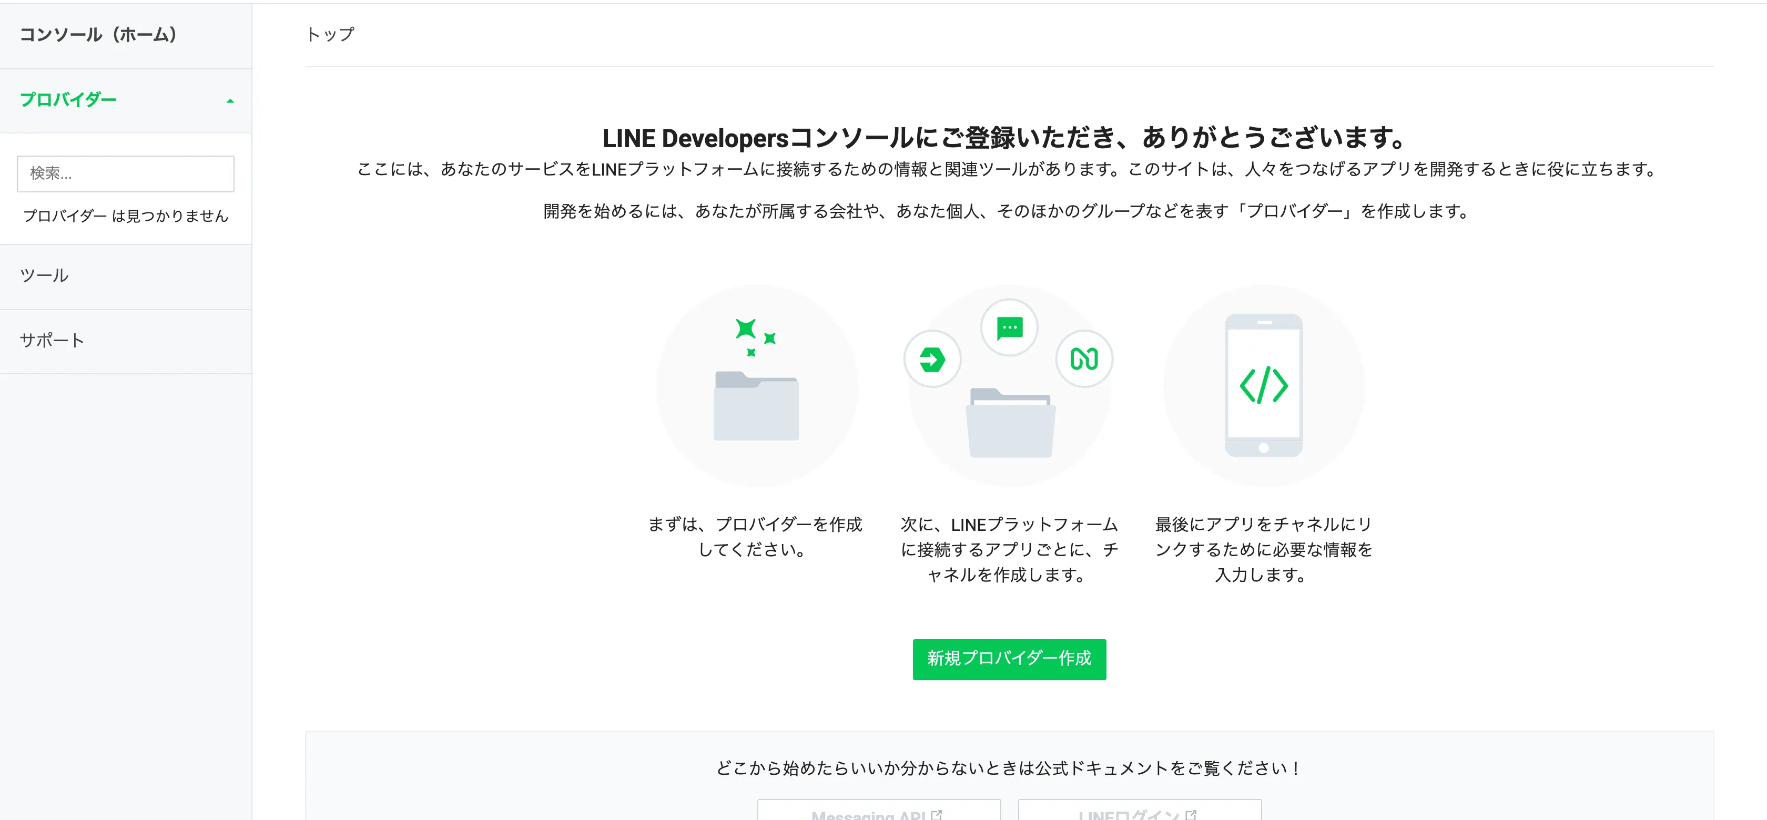Open the ツール sidebar menu
The height and width of the screenshot is (820, 1767).
coord(45,275)
